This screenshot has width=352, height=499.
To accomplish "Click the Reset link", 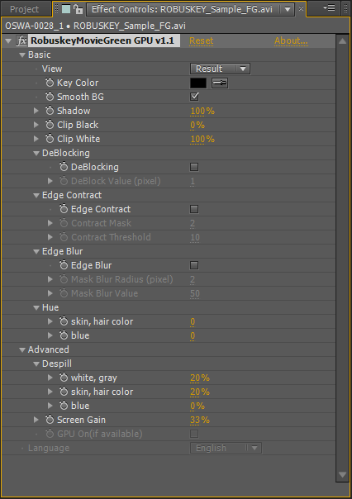I will (201, 40).
